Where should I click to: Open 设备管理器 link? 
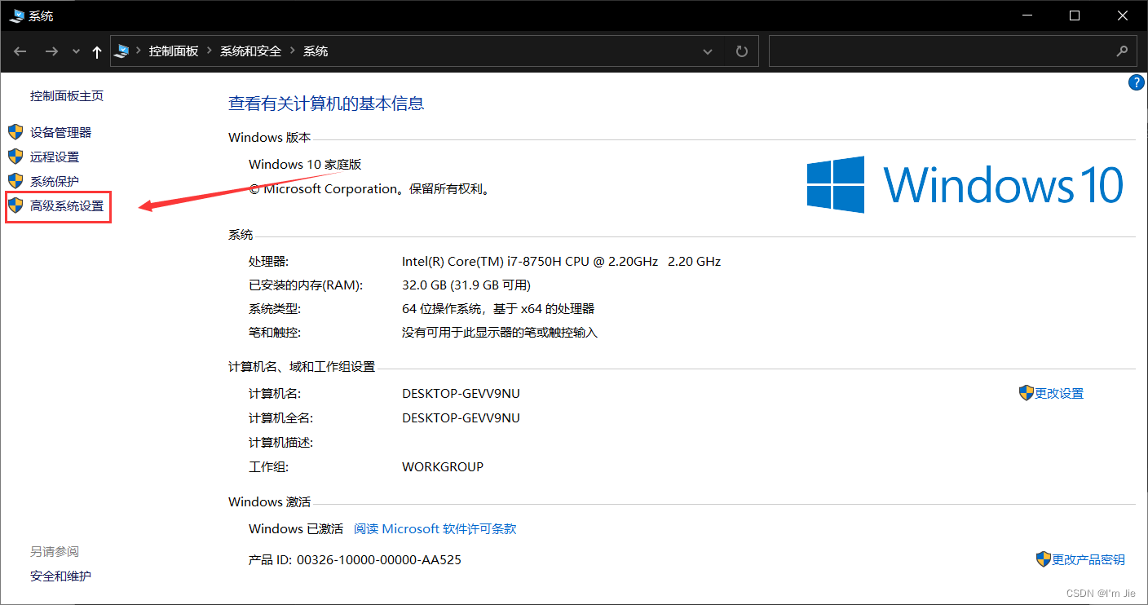tap(61, 132)
